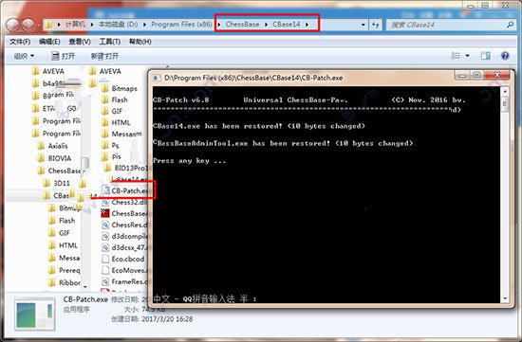
Task: Select the BIOVIA folder in the tree
Action: 54,158
